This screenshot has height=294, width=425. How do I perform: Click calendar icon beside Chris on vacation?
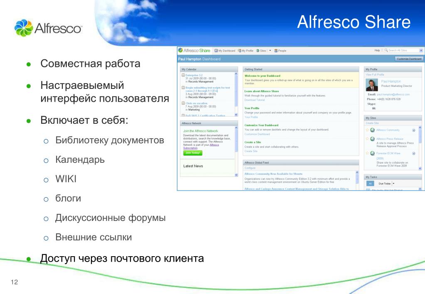(183, 103)
